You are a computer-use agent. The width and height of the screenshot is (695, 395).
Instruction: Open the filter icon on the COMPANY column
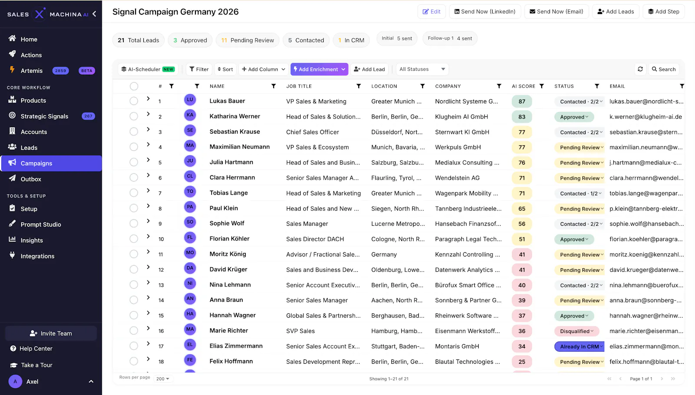[x=499, y=86]
